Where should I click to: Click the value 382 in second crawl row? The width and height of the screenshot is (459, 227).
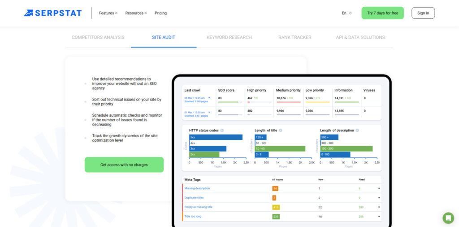click(250, 111)
